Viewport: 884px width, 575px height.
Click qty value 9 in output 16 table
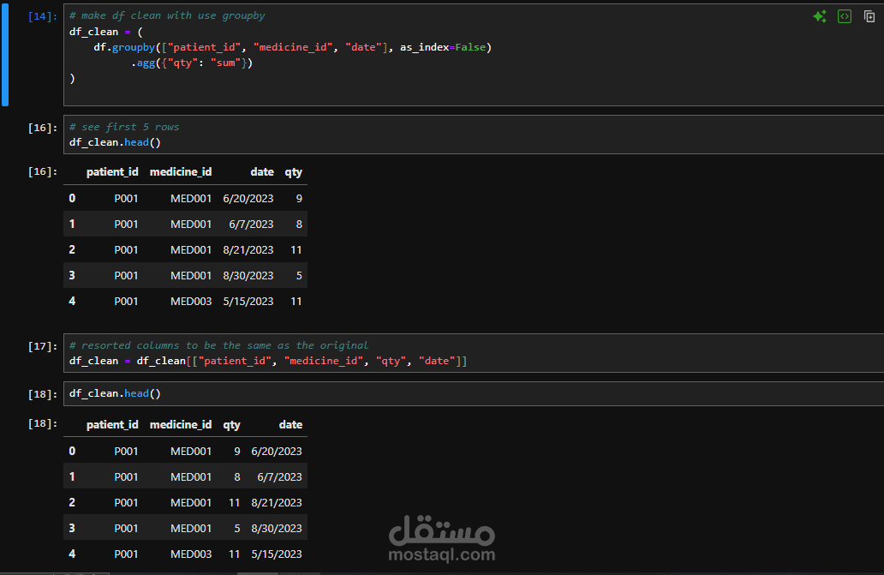[299, 199]
